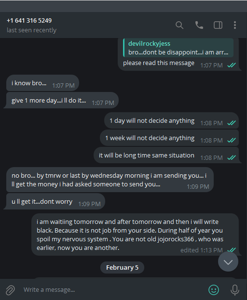Record a voice message with microphone

(235, 290)
